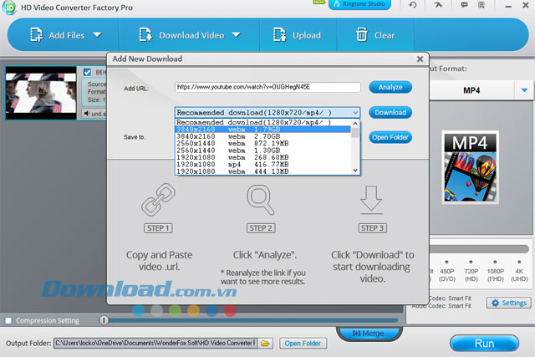535x357 pixels.
Task: Click the Analyze button
Action: point(390,87)
